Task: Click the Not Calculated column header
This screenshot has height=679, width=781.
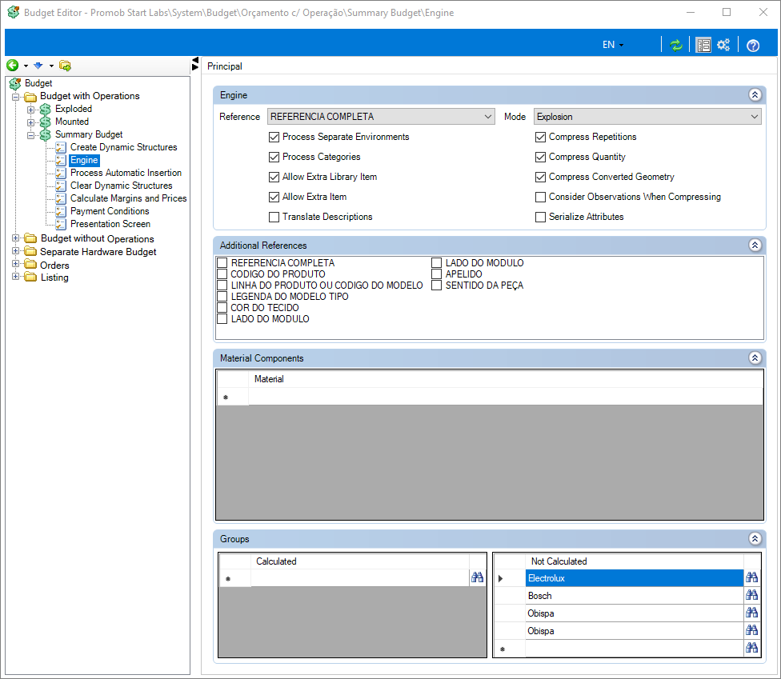Action: pyautogui.click(x=634, y=561)
